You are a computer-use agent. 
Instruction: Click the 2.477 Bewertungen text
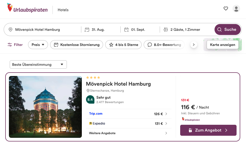point(110,102)
